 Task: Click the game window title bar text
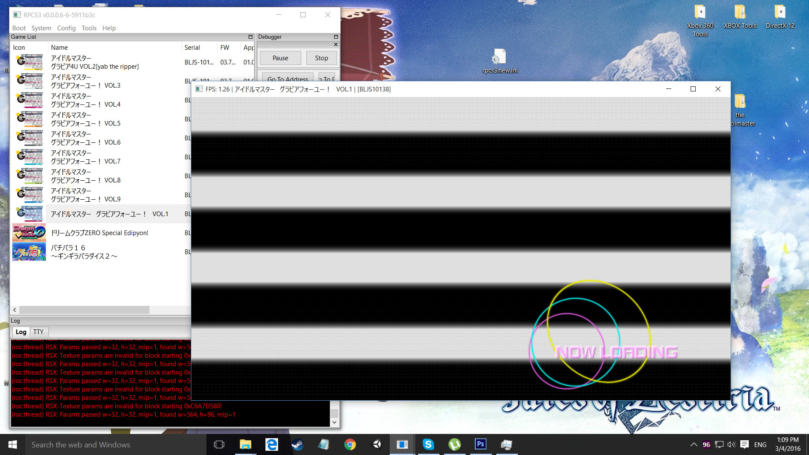[298, 89]
